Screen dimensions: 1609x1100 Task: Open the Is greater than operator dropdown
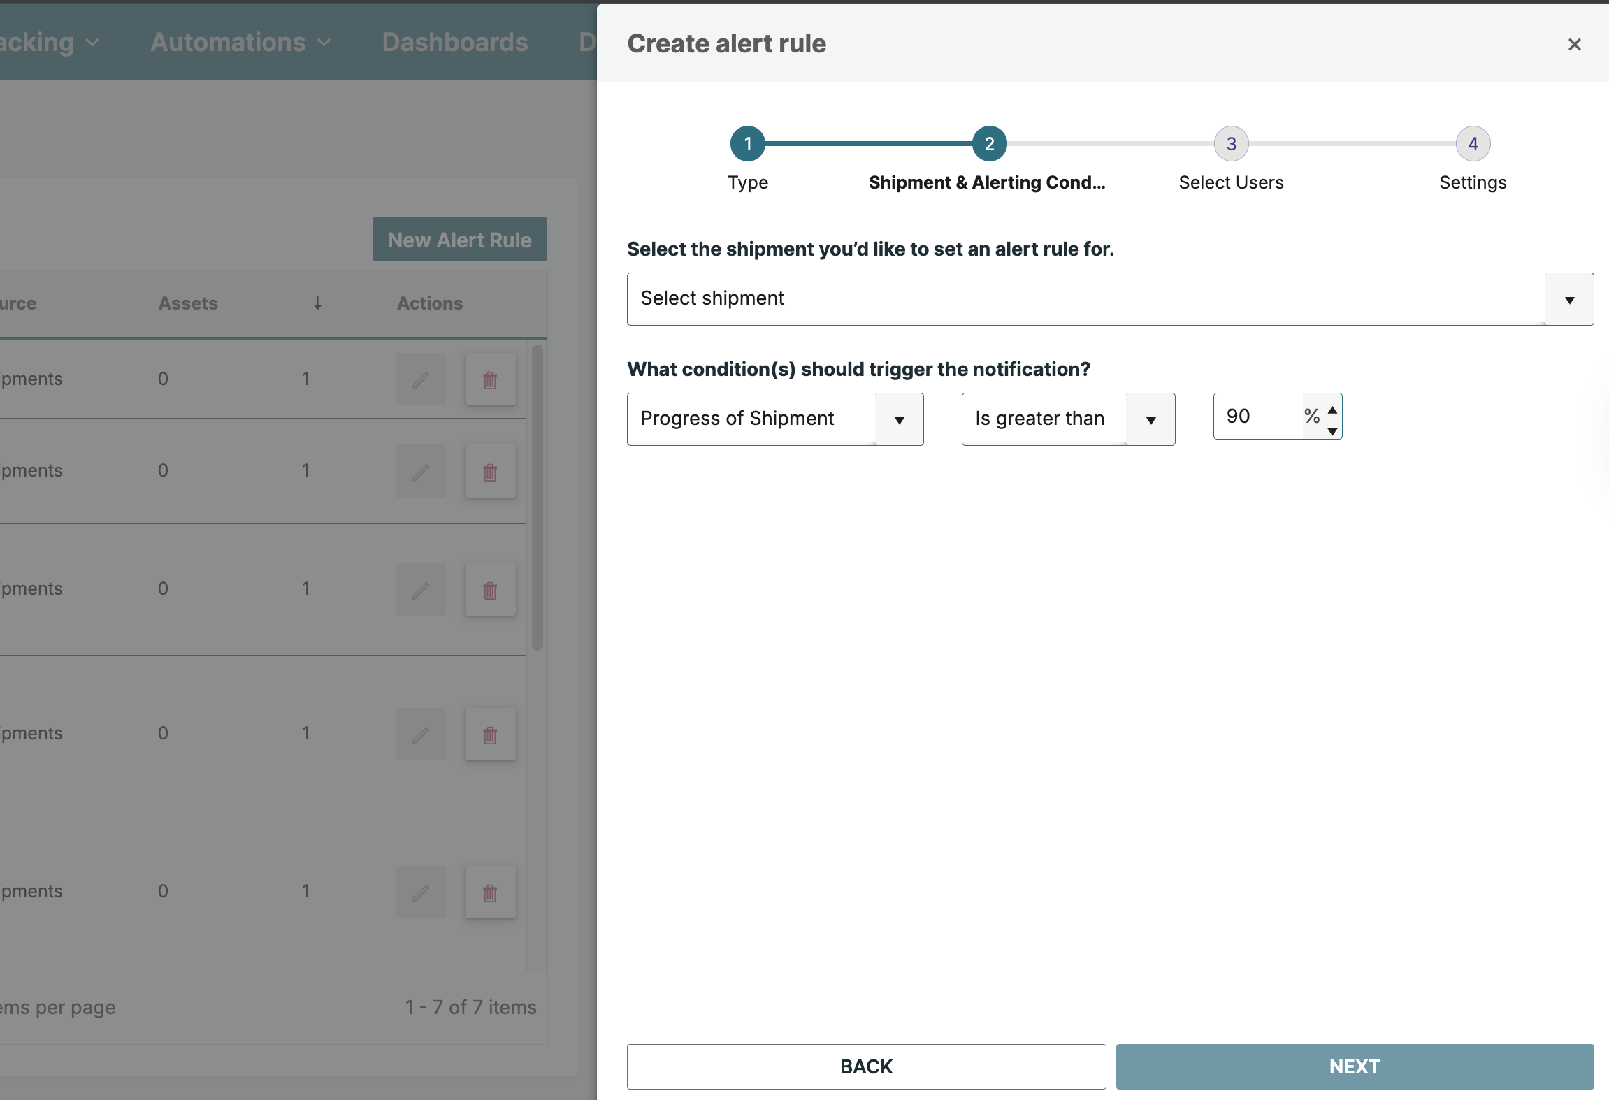click(1067, 419)
